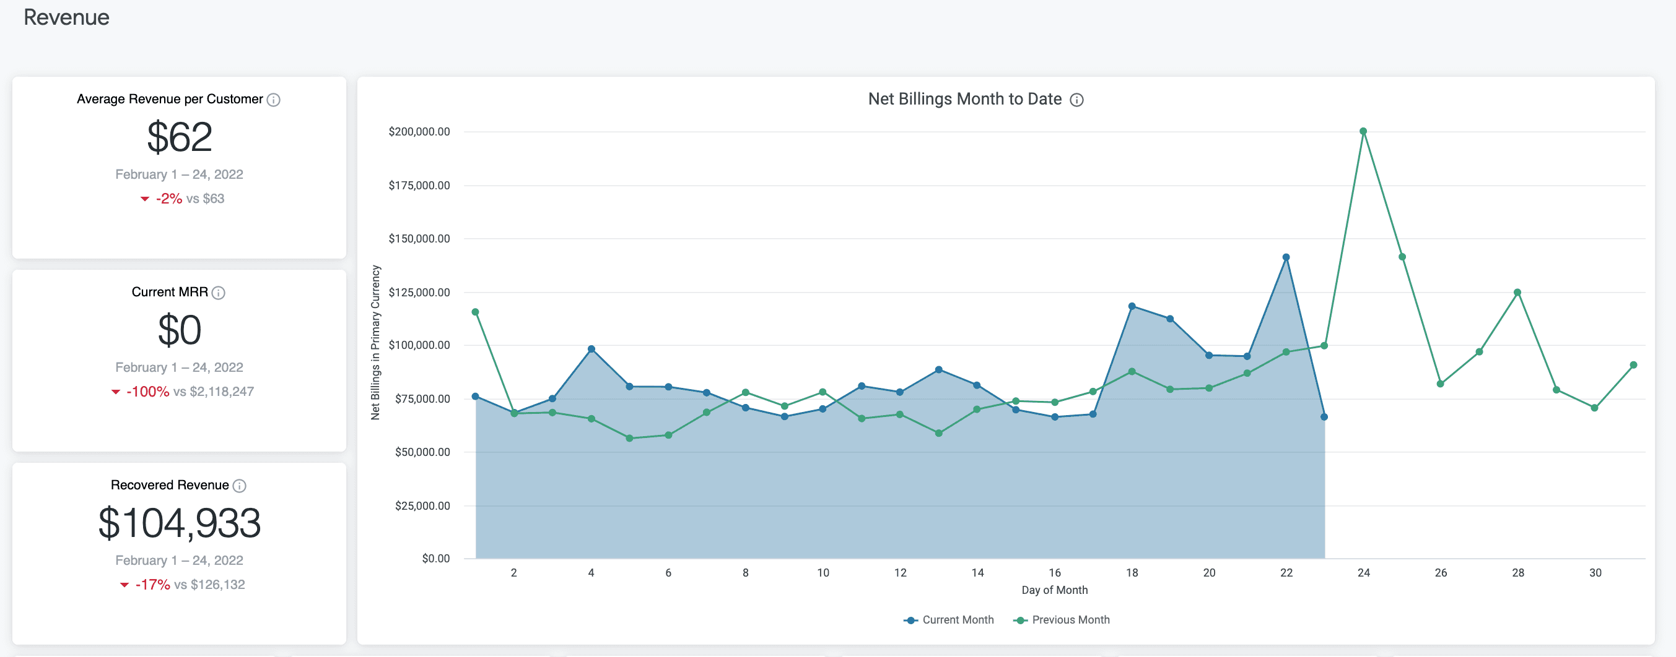Image resolution: width=1676 pixels, height=657 pixels.
Task: Click the blue Current Month legend dot
Action: pos(910,620)
